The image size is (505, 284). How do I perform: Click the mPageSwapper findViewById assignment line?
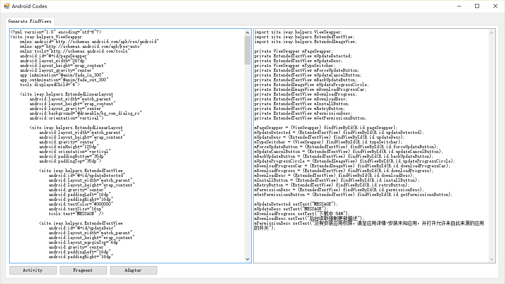[326, 127]
